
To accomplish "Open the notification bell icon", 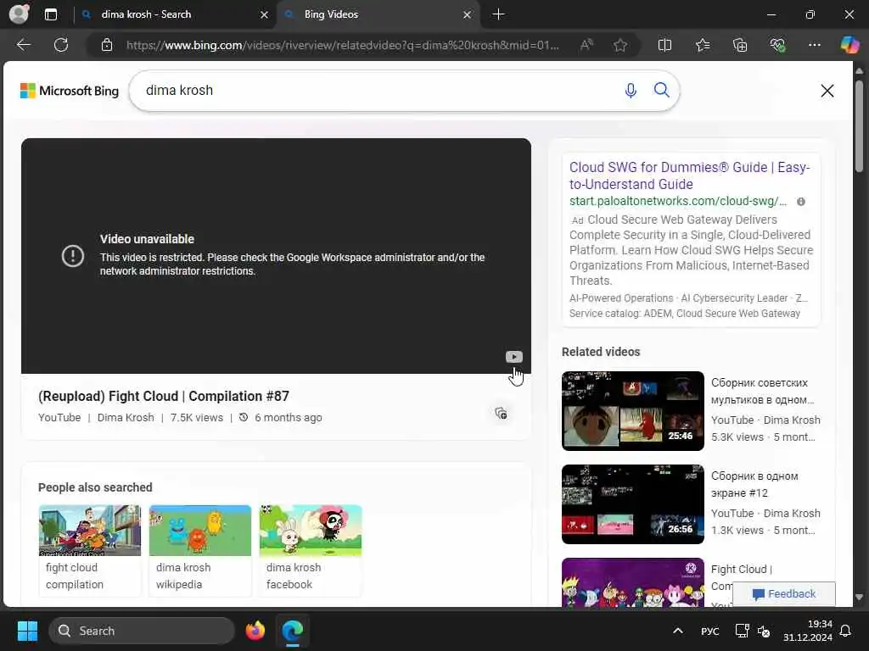I will coord(845,631).
